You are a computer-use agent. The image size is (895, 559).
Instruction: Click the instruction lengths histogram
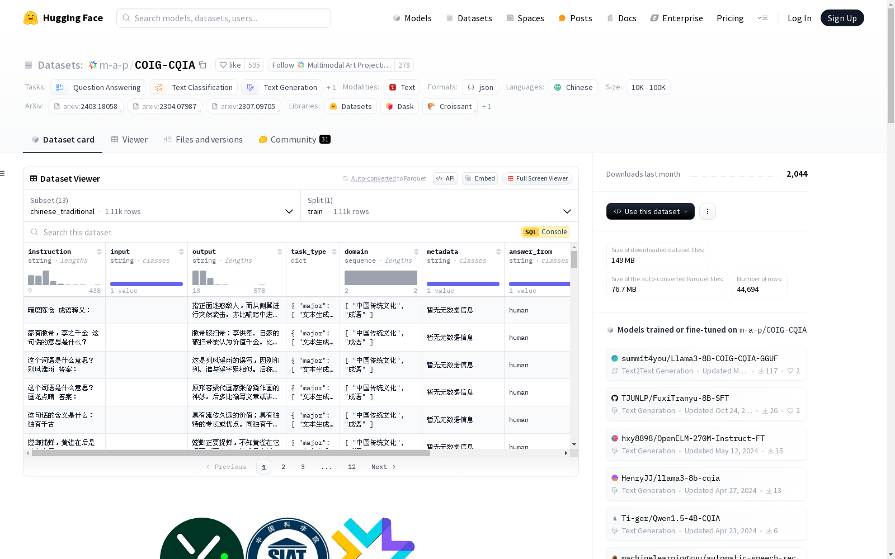(x=64, y=278)
